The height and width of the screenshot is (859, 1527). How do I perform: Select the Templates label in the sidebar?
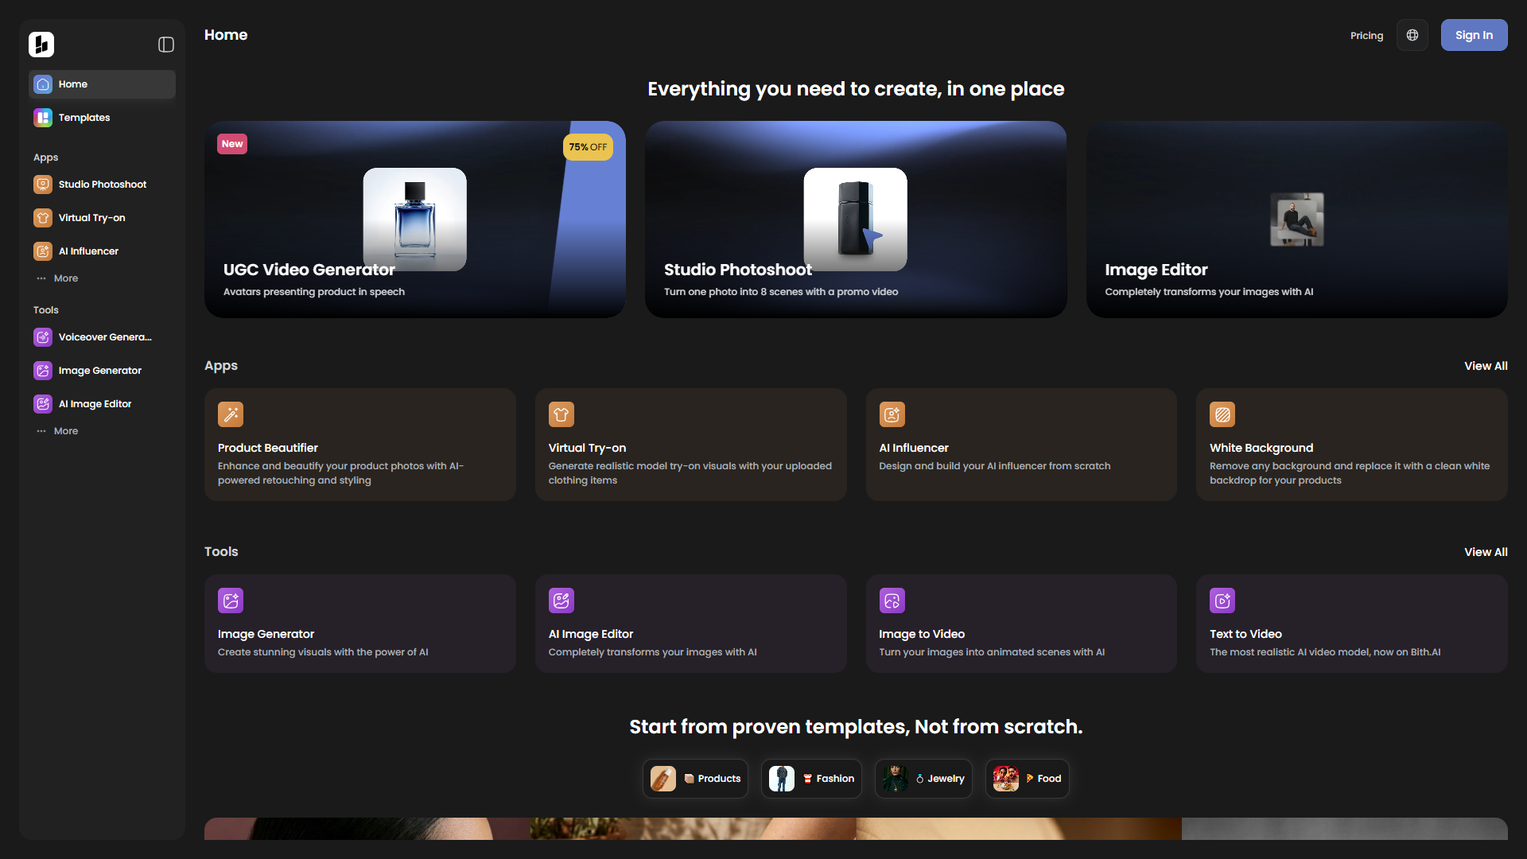coord(84,118)
